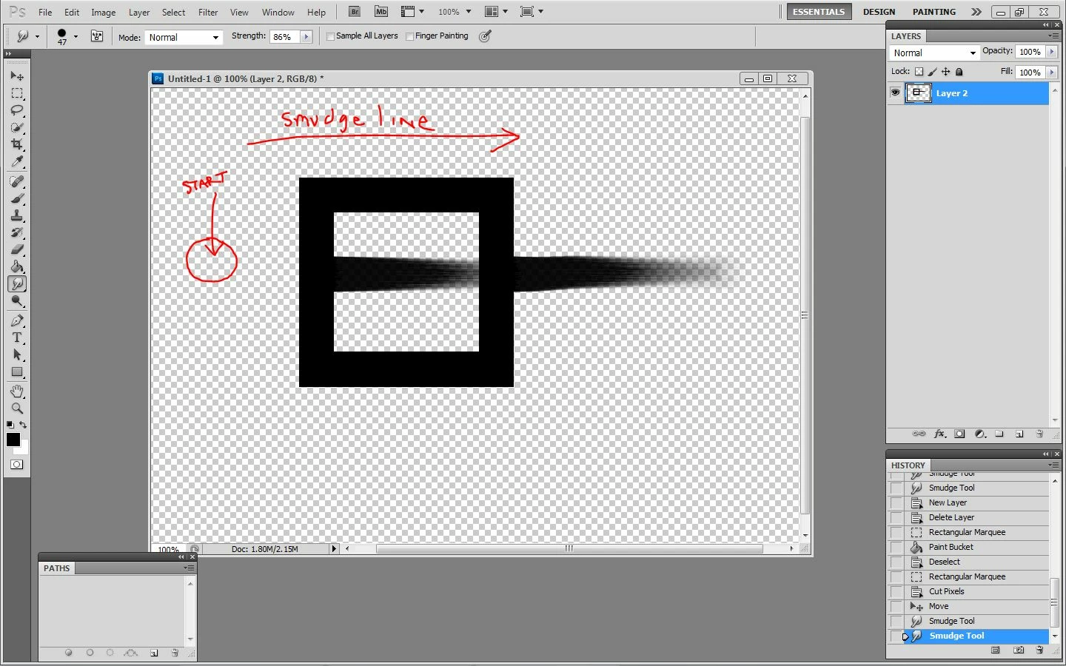Select the Lasso tool
Viewport: 1066px width, 666px height.
pos(17,110)
